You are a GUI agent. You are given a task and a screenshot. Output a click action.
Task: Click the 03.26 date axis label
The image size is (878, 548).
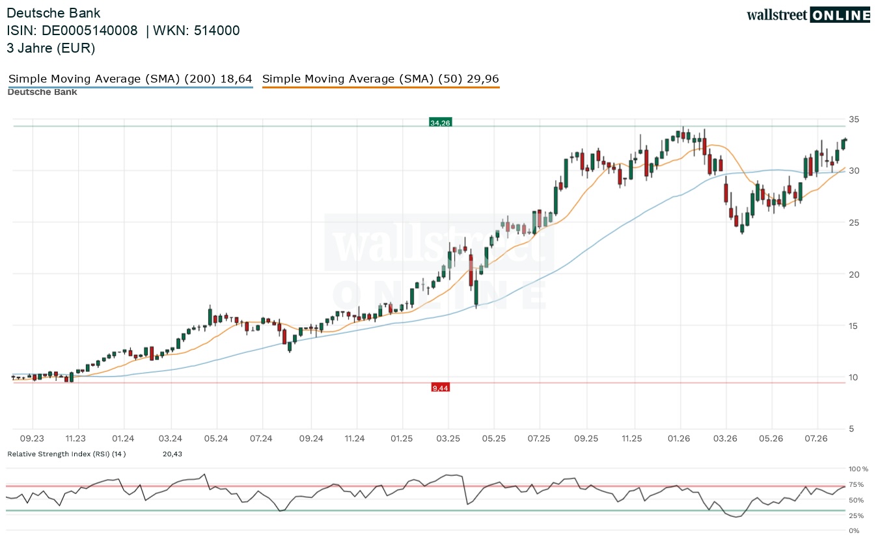tap(725, 439)
